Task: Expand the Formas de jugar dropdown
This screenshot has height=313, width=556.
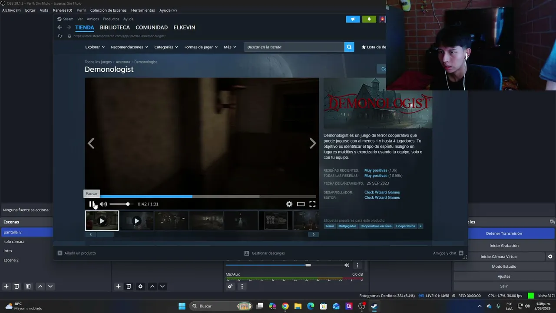Action: click(x=201, y=47)
